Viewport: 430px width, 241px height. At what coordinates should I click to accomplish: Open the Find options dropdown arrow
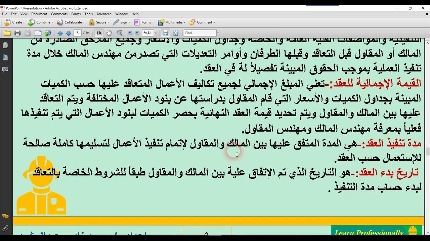(x=218, y=33)
